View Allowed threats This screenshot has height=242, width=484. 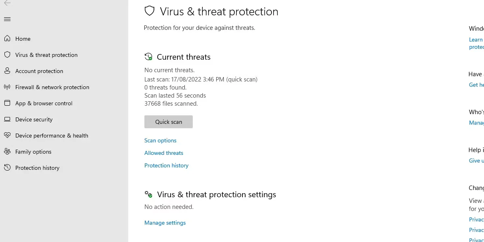(164, 153)
